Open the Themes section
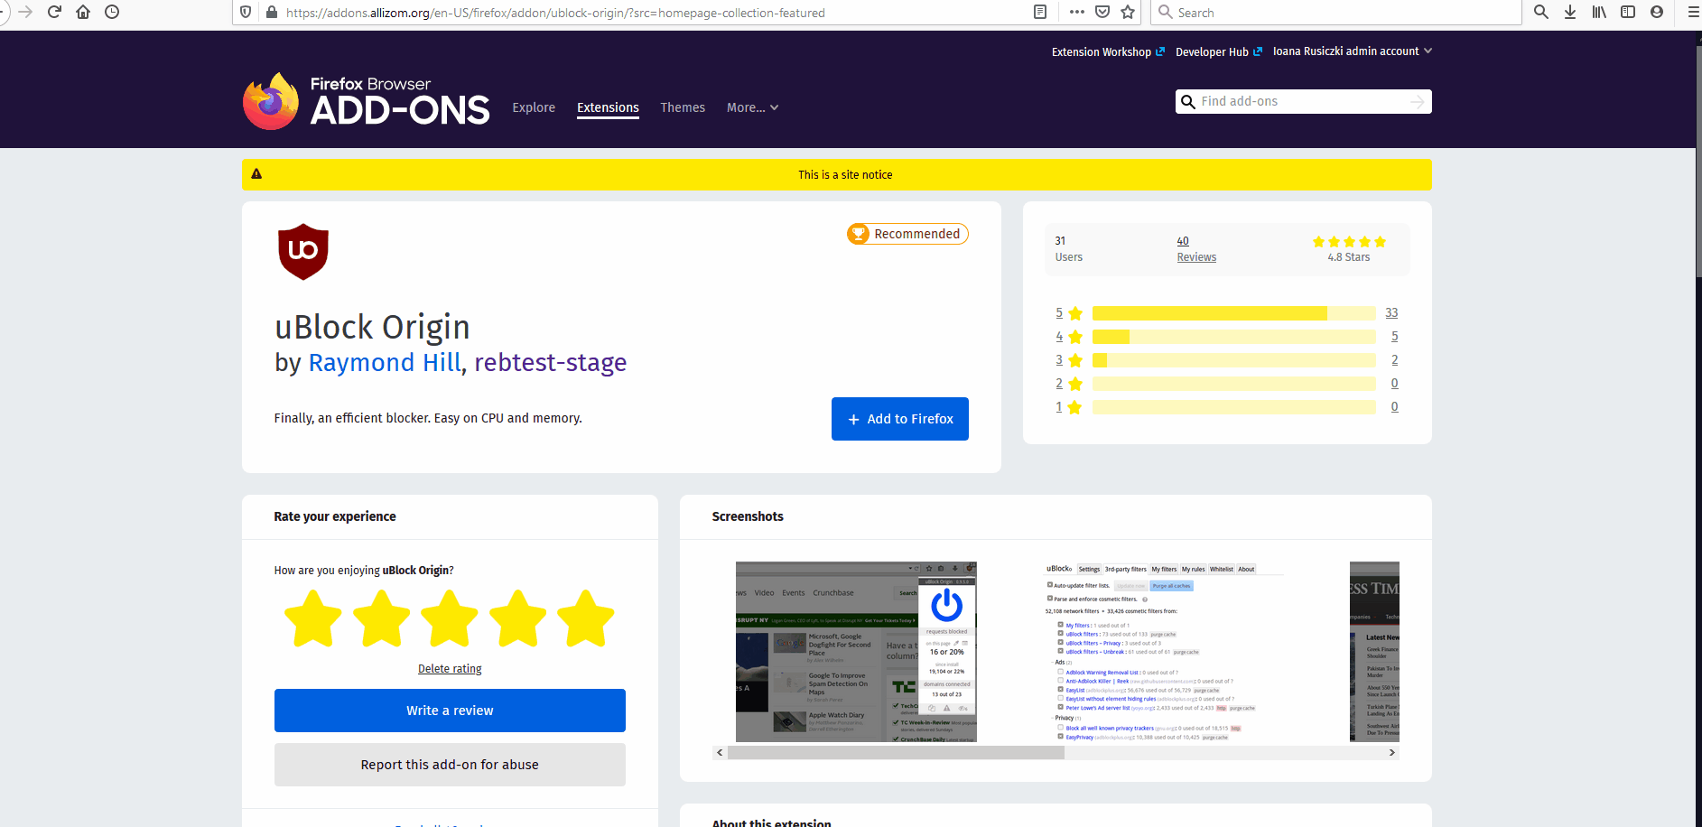The height and width of the screenshot is (827, 1702). 683,107
